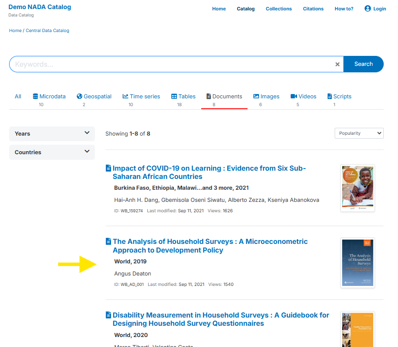398x347 pixels.
Task: Open the Popularity sort dropdown
Action: tap(359, 133)
